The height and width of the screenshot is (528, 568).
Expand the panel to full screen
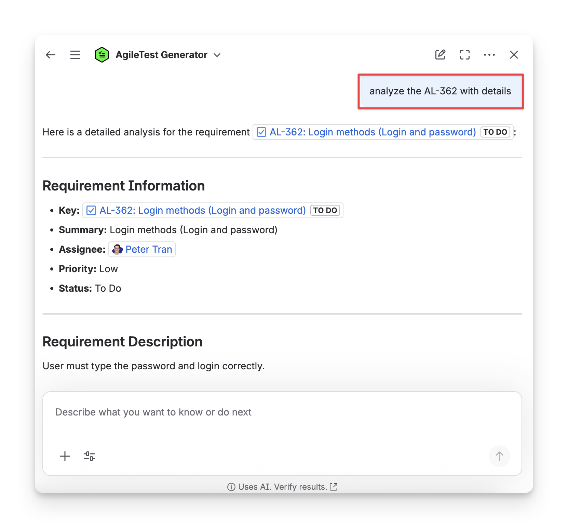(465, 55)
